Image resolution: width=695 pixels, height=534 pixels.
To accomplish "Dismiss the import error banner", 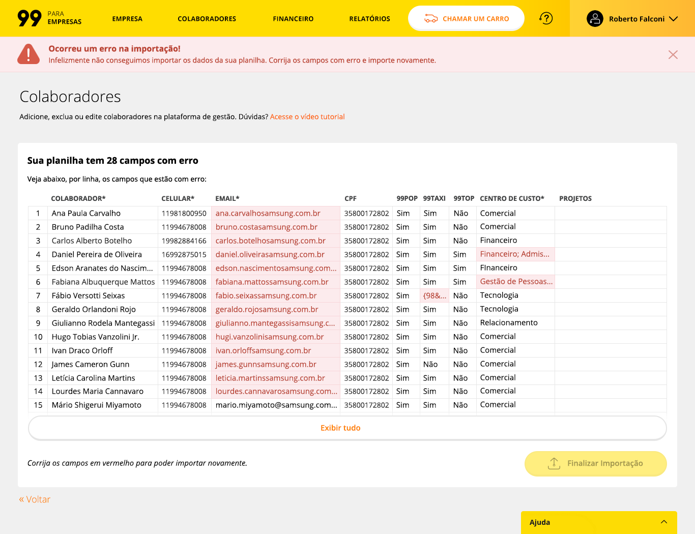I will tap(673, 54).
